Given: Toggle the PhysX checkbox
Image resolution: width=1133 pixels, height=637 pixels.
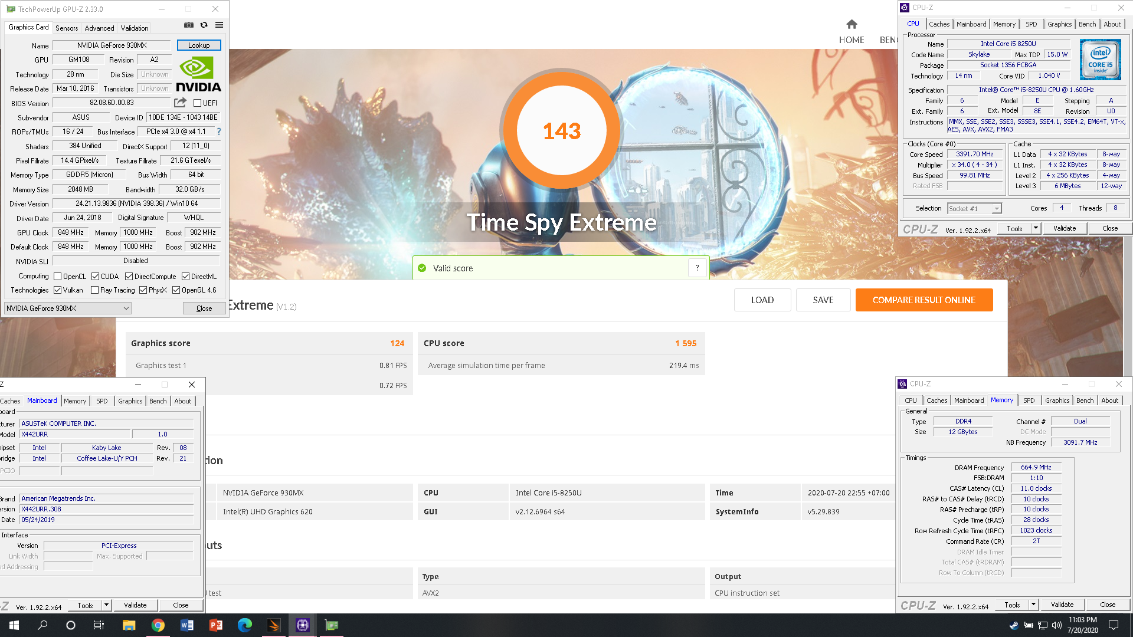Looking at the screenshot, I should [143, 290].
